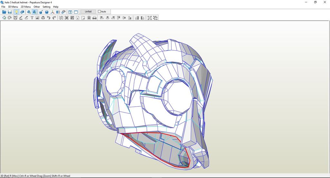330x178 pixels.
Task: Click the folded map pattern icon
Action: tap(61, 18)
